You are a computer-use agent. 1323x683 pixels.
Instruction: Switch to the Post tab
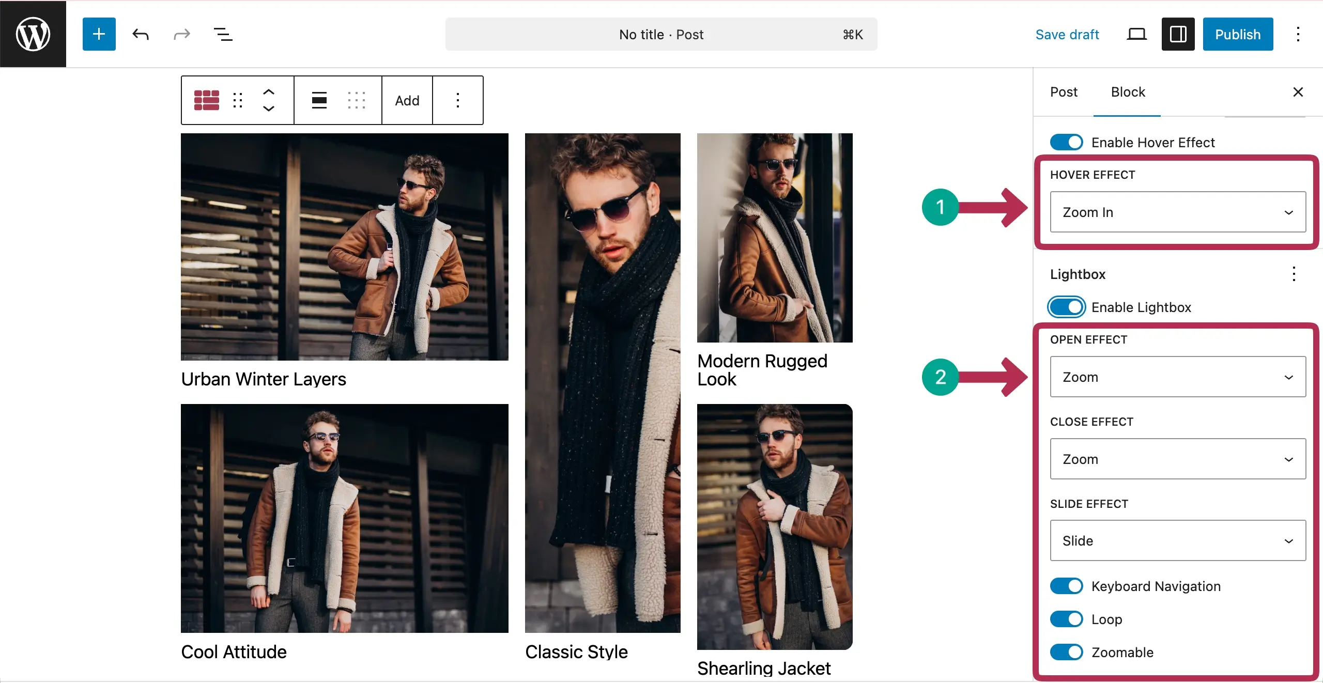point(1064,92)
